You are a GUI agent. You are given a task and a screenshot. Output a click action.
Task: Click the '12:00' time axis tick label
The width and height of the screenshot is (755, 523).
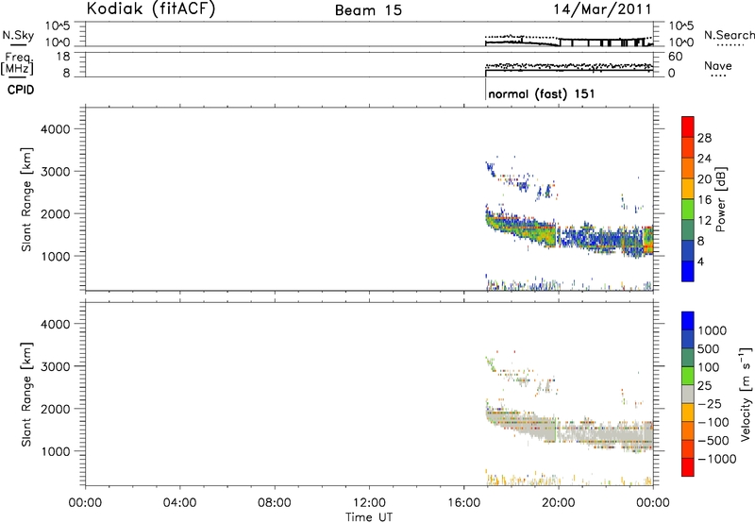pos(369,503)
